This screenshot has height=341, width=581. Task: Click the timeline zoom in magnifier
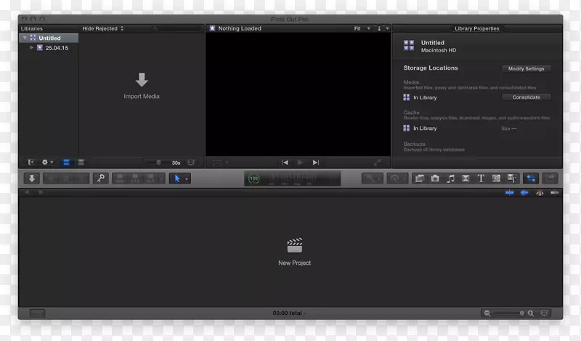pyautogui.click(x=531, y=313)
